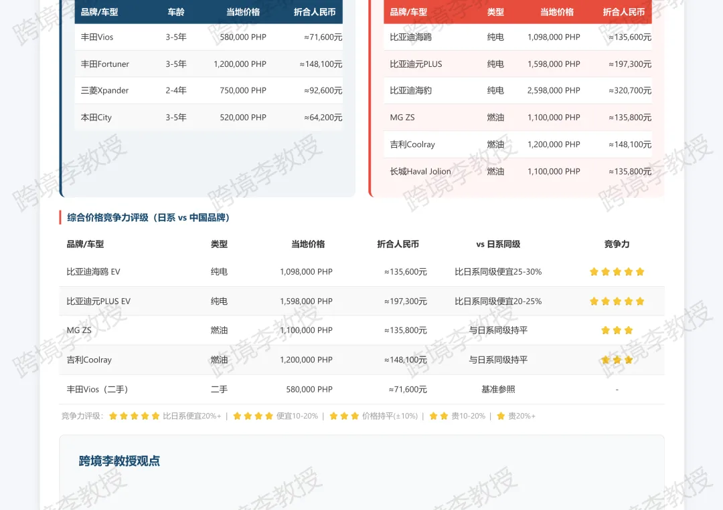Click the vs 日系同级 column header

point(498,244)
